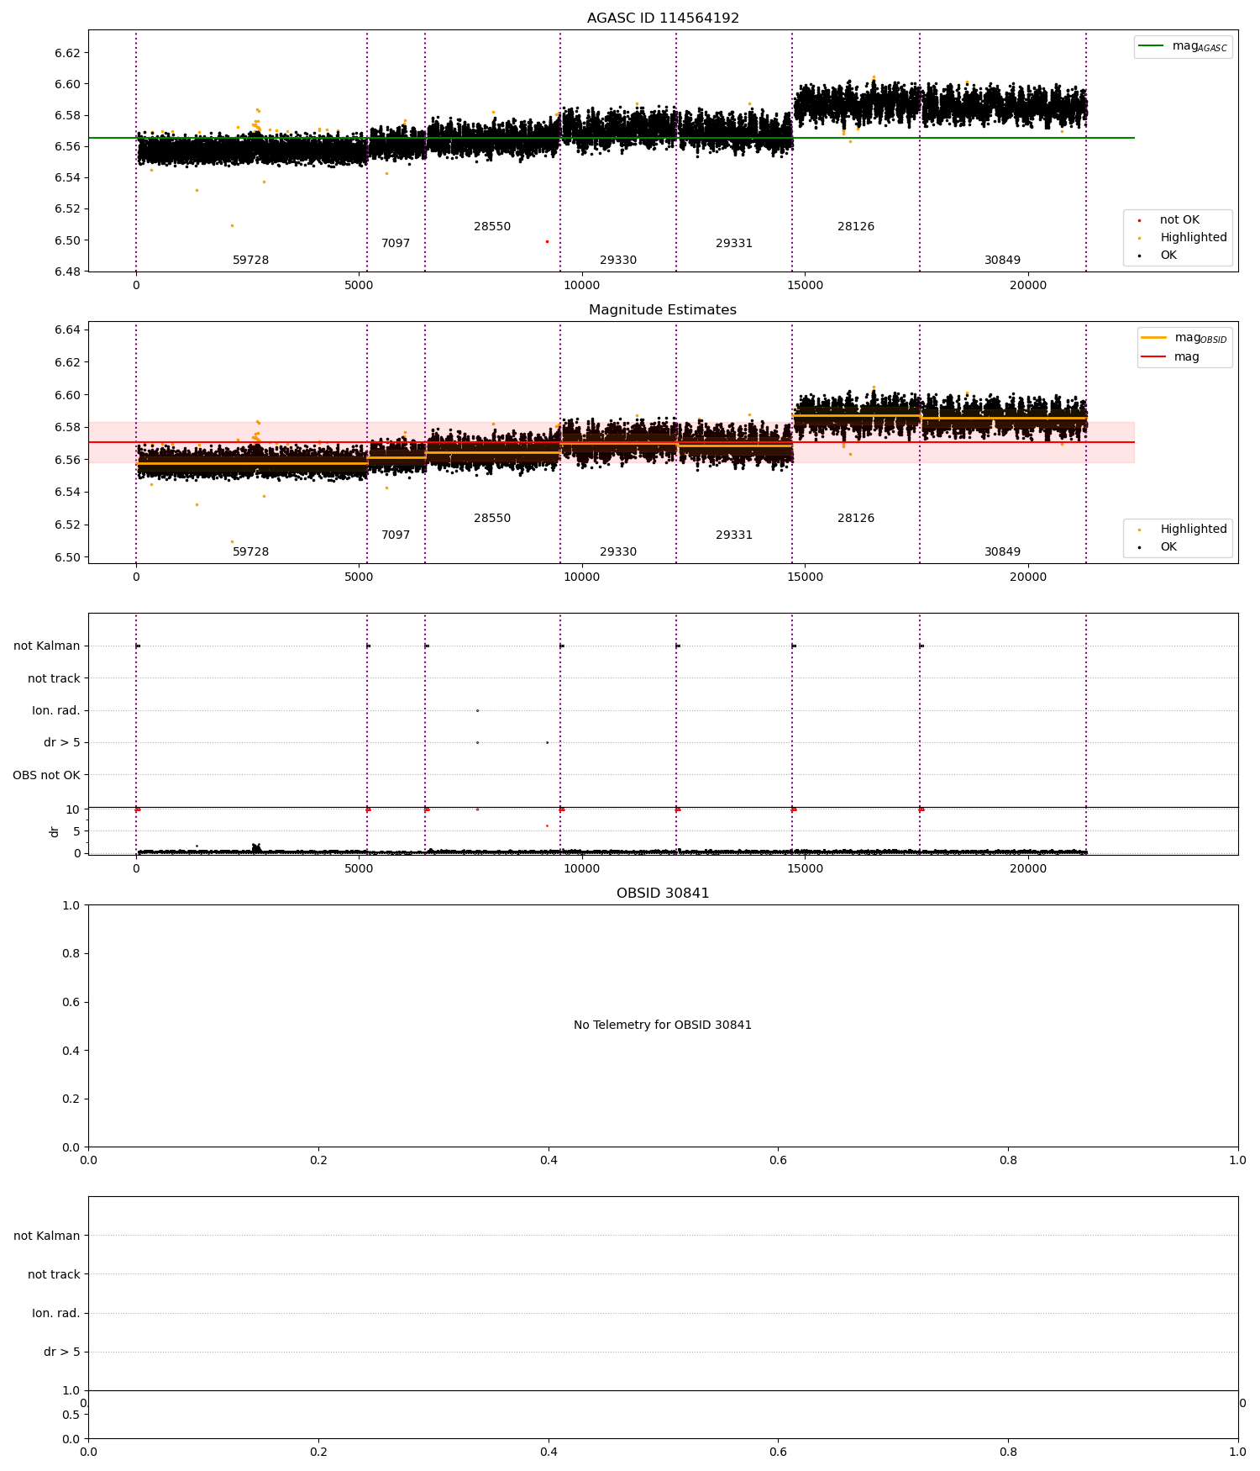Viewport: 1260px width, 1471px height.
Task: Click the 6.64 y-axis tick in Magnitude Estimates
Action: (x=67, y=330)
